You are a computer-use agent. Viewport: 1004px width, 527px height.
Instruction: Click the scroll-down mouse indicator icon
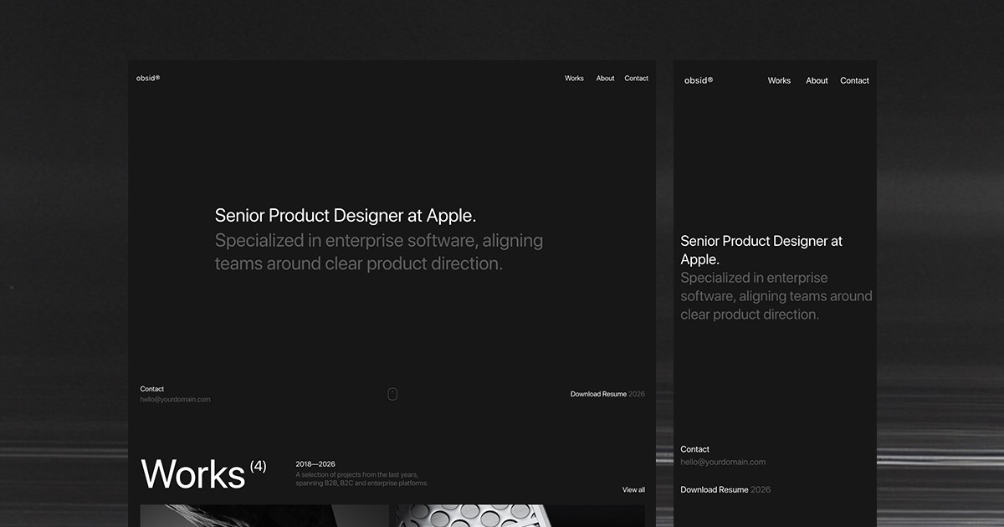pos(392,393)
